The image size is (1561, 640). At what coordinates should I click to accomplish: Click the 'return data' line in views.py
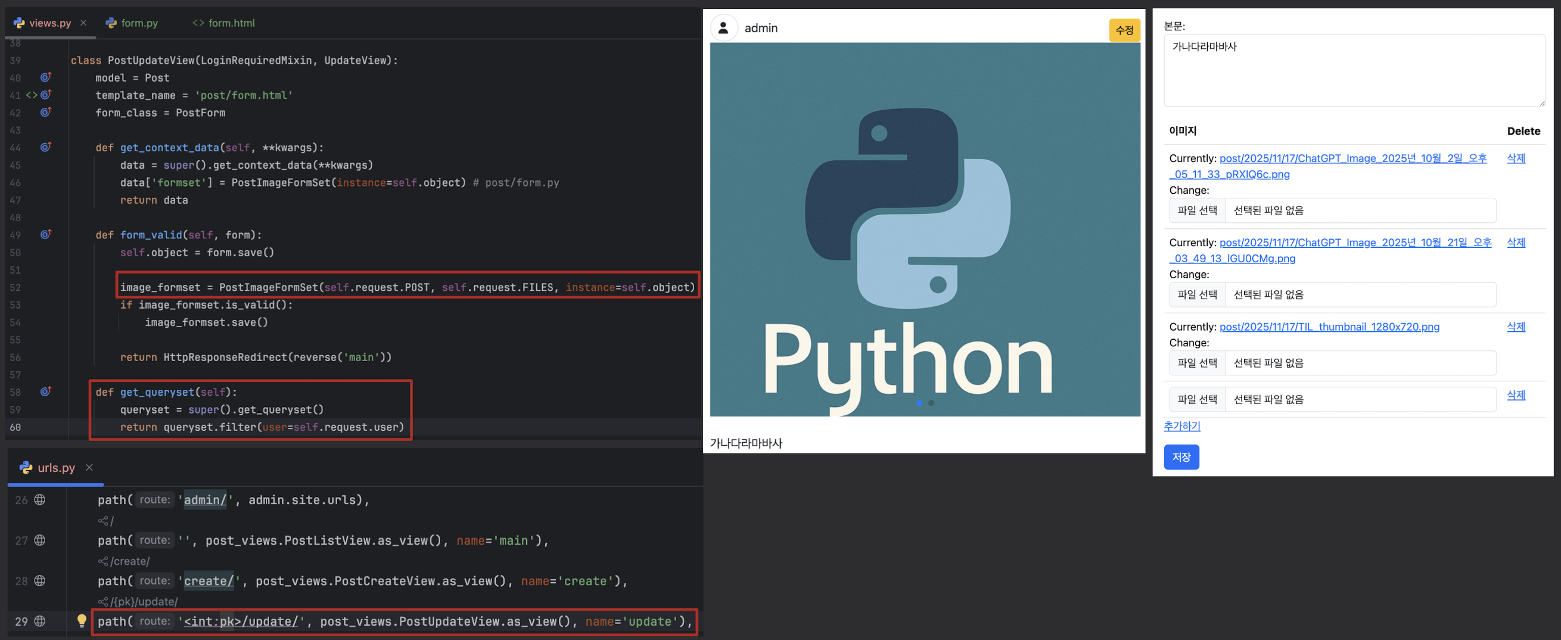coord(154,200)
